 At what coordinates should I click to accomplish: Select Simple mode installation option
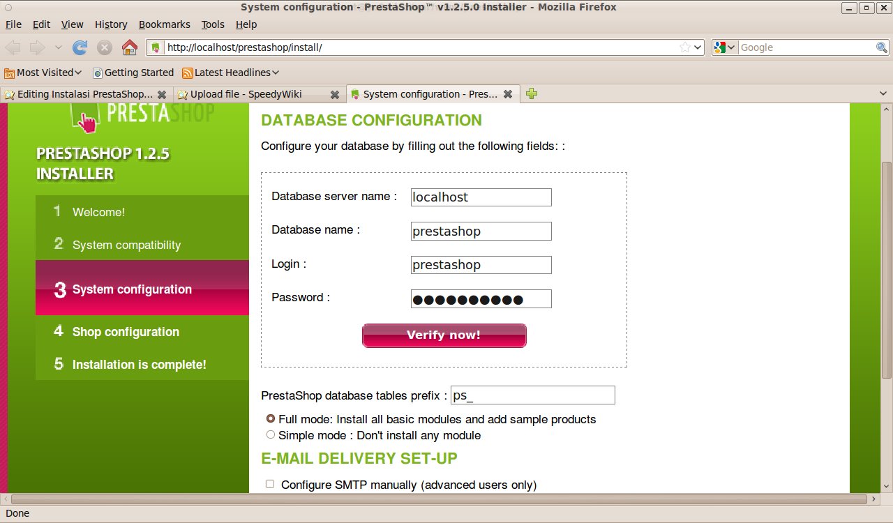pos(271,434)
